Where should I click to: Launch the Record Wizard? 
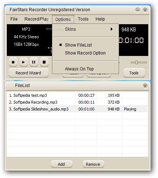pyautogui.click(x=28, y=73)
